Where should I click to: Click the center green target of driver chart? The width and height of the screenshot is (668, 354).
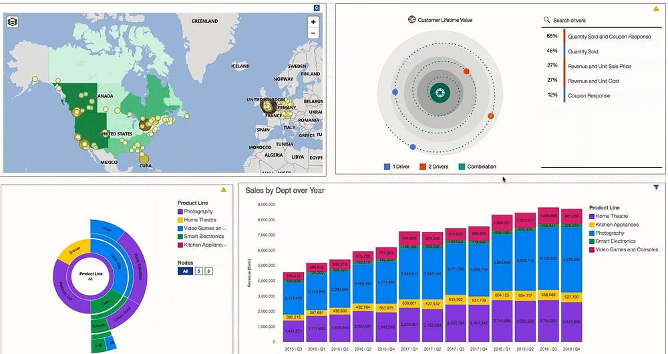point(440,93)
